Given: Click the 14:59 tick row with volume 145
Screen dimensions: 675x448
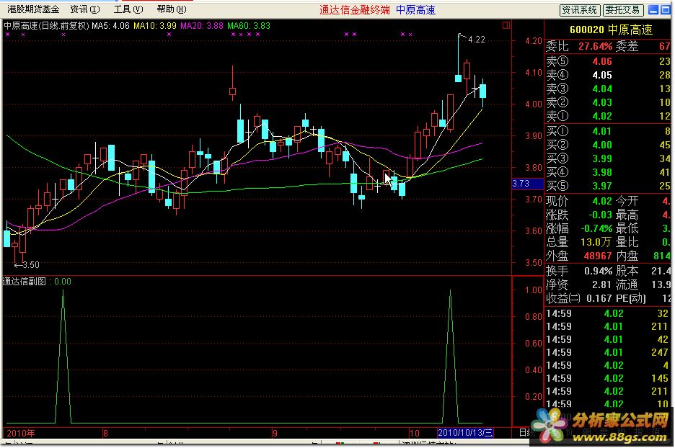Looking at the screenshot, I should pos(607,379).
